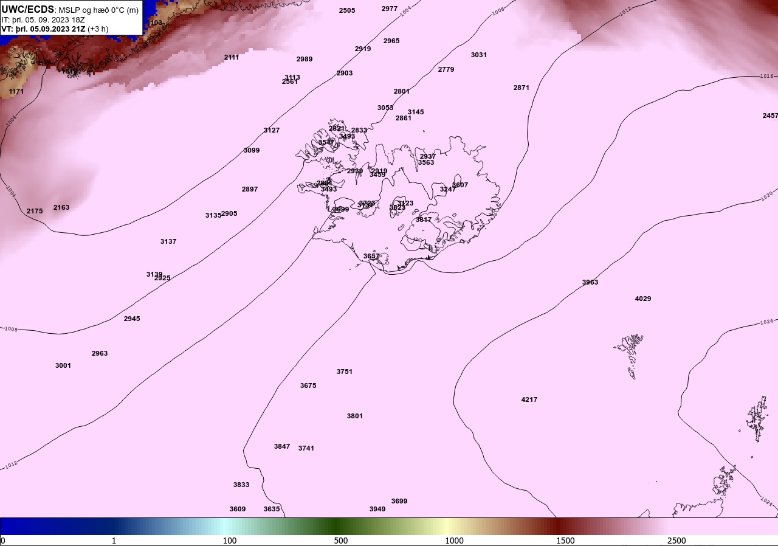Click the isobar label 1020
This screenshot has width=778, height=546.
pyautogui.click(x=767, y=196)
